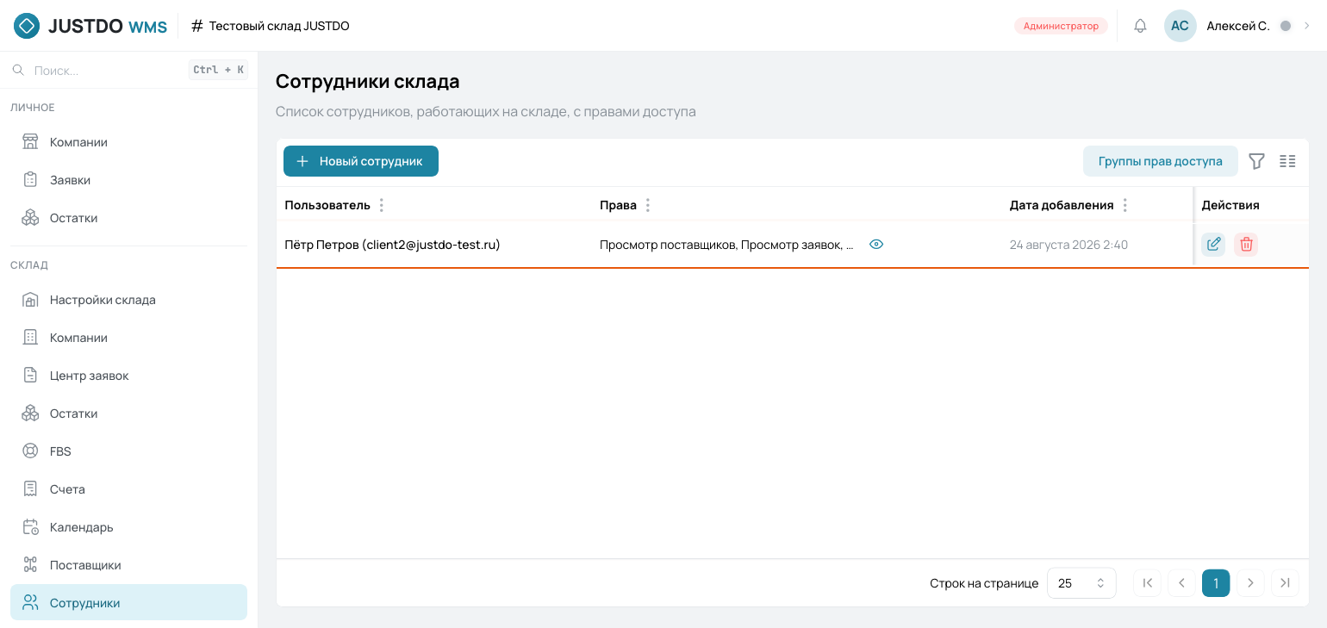This screenshot has height=628, width=1327.
Task: Open Пользователь column options menu
Action: click(382, 205)
